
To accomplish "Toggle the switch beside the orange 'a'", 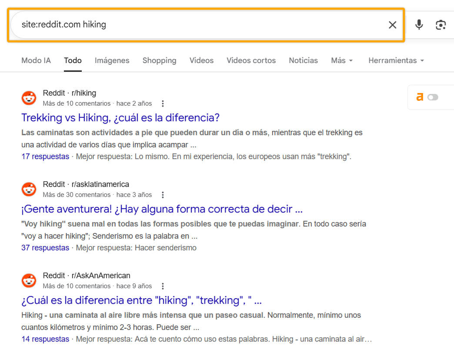I will (433, 97).
